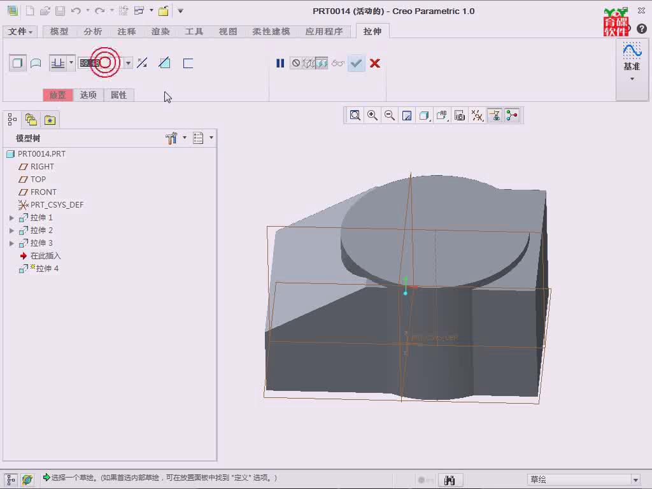
Task: Click the blind depth type button
Action: pos(57,63)
